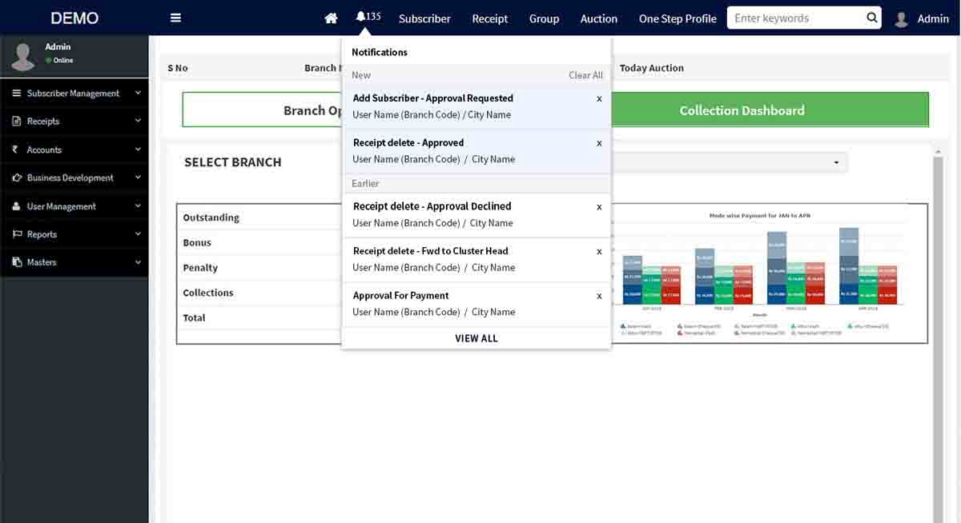Click VIEW ALL notifications
The image size is (961, 523).
[476, 338]
